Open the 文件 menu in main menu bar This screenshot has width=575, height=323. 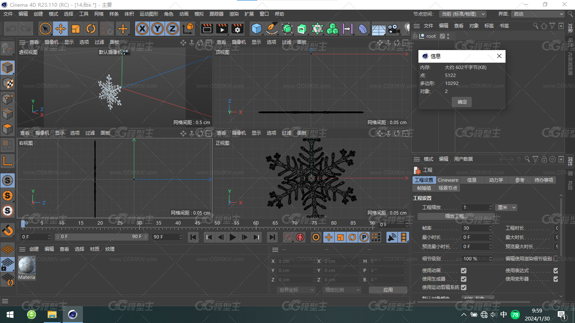click(x=8, y=14)
